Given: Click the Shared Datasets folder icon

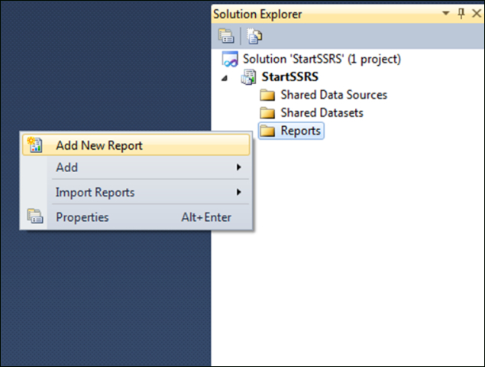Looking at the screenshot, I should coord(267,112).
